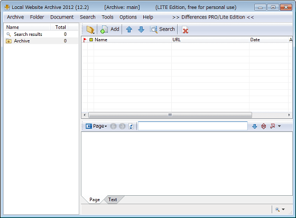
Task: Click the Search button label in toolbar
Action: [167, 29]
